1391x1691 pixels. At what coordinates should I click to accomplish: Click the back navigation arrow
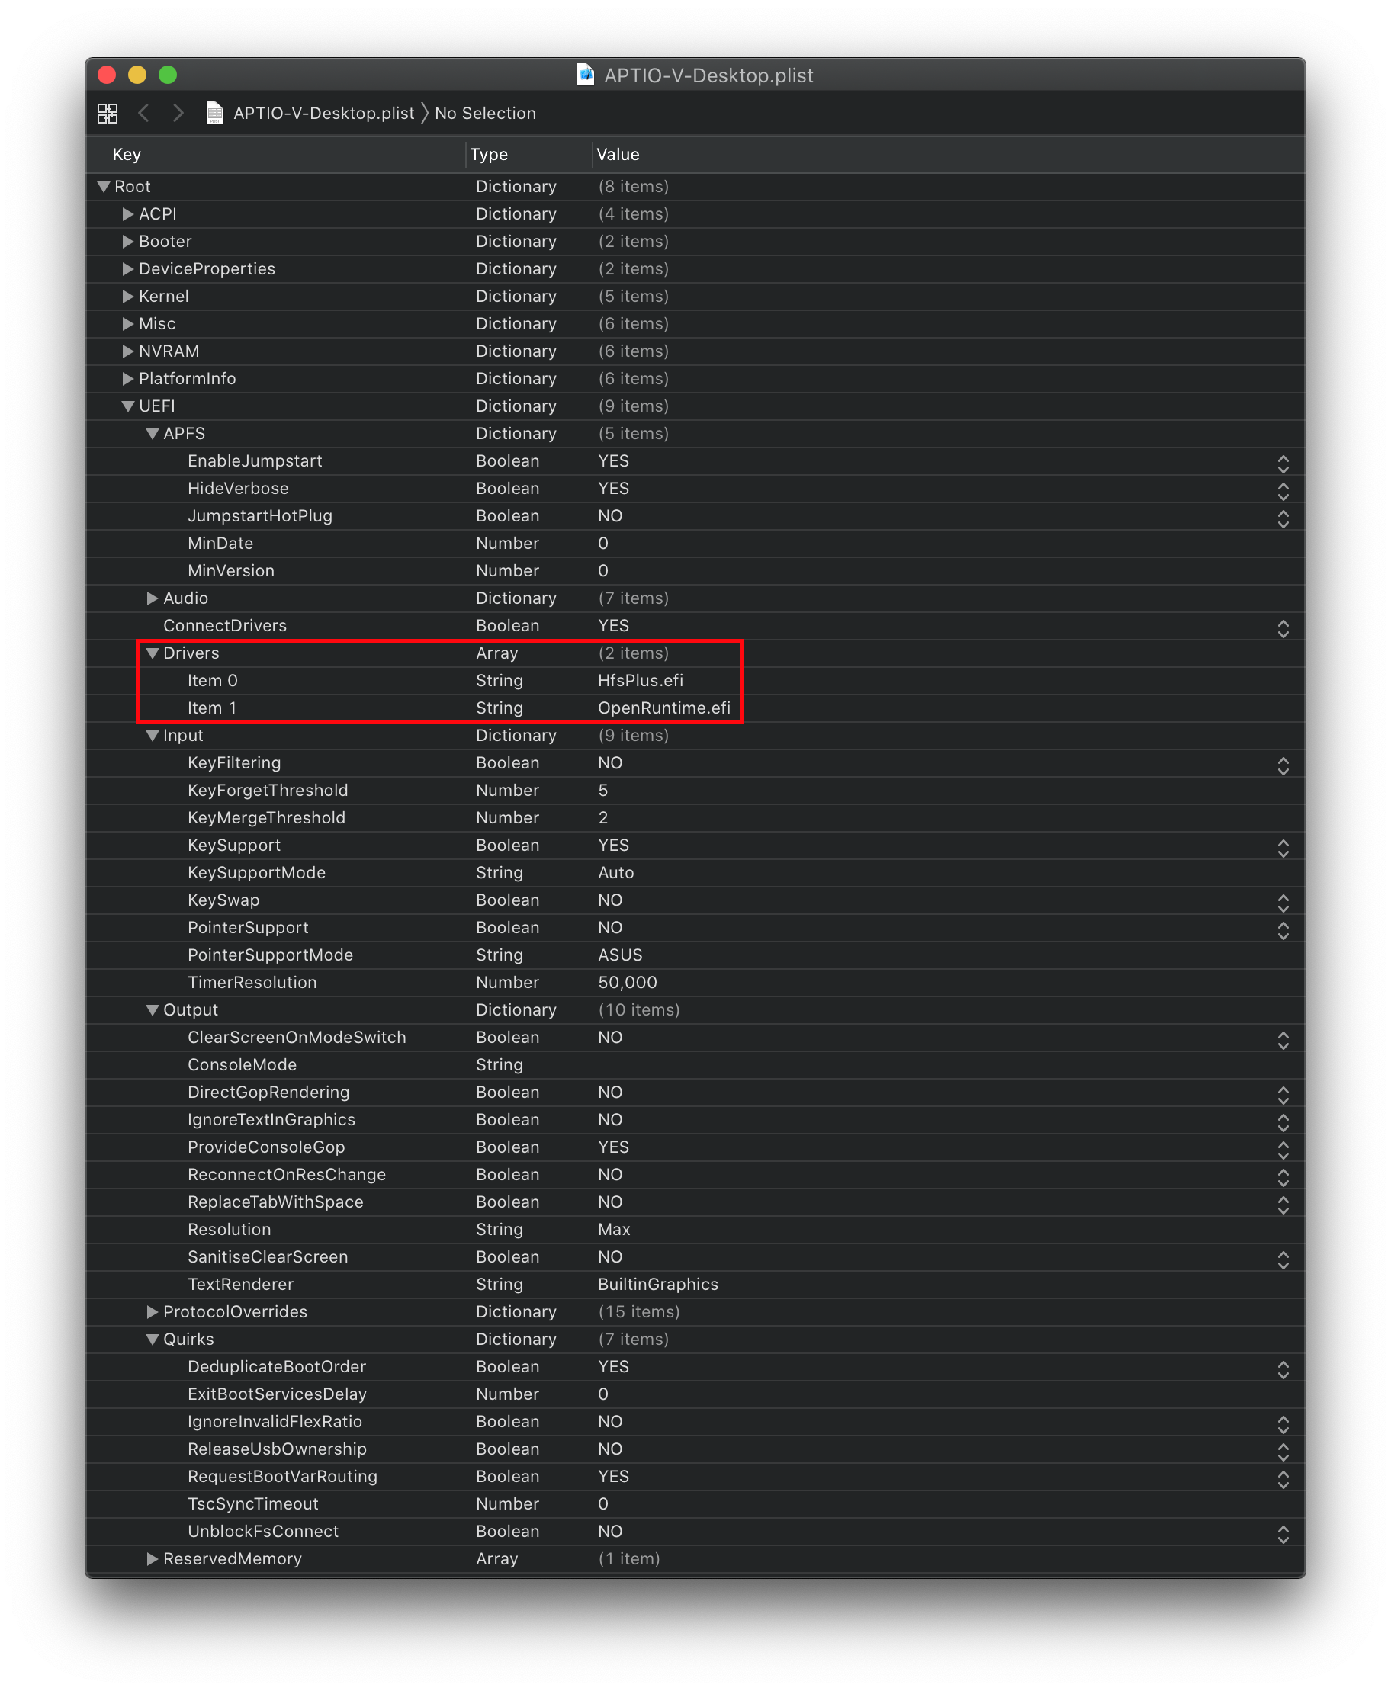(x=144, y=113)
